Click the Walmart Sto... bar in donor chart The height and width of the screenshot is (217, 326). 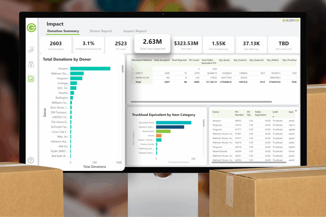(x=77, y=73)
